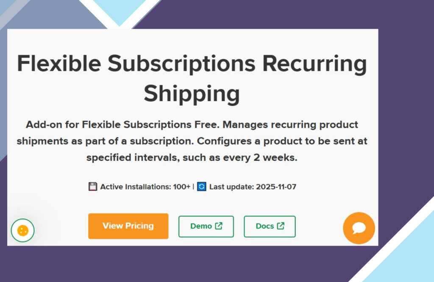Viewport: 434px width, 282px height.
Task: Click the word Shipping in the title
Action: coord(192,93)
